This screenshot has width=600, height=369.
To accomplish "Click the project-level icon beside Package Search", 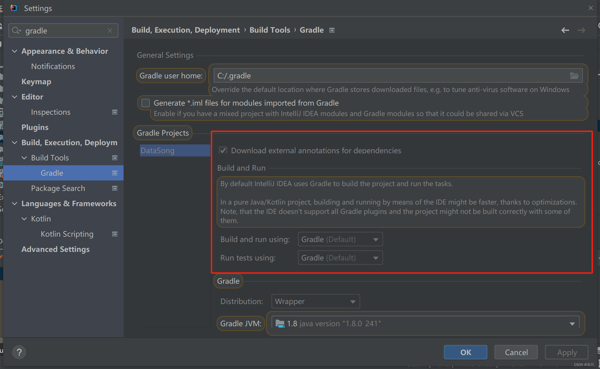I will 115,188.
